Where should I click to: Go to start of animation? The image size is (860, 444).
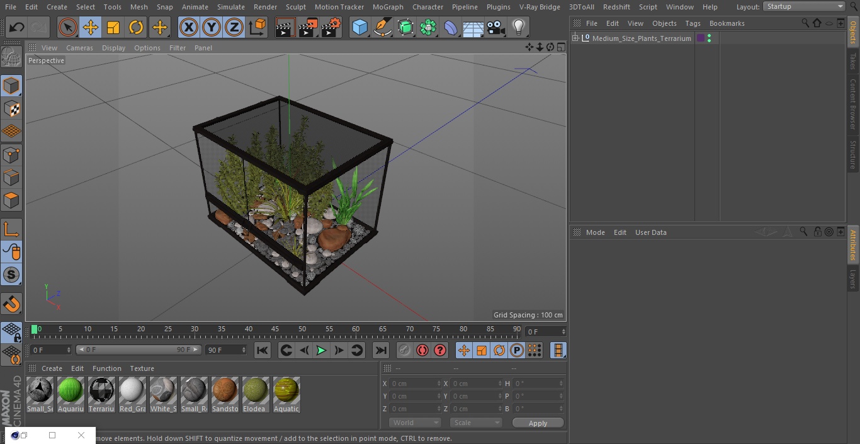coord(263,350)
